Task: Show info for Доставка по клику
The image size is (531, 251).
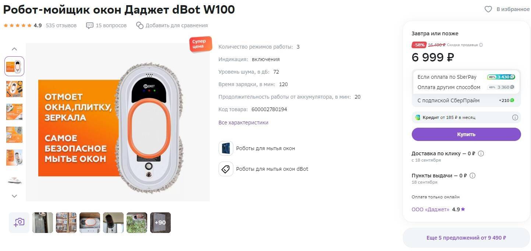Action: click(x=481, y=153)
